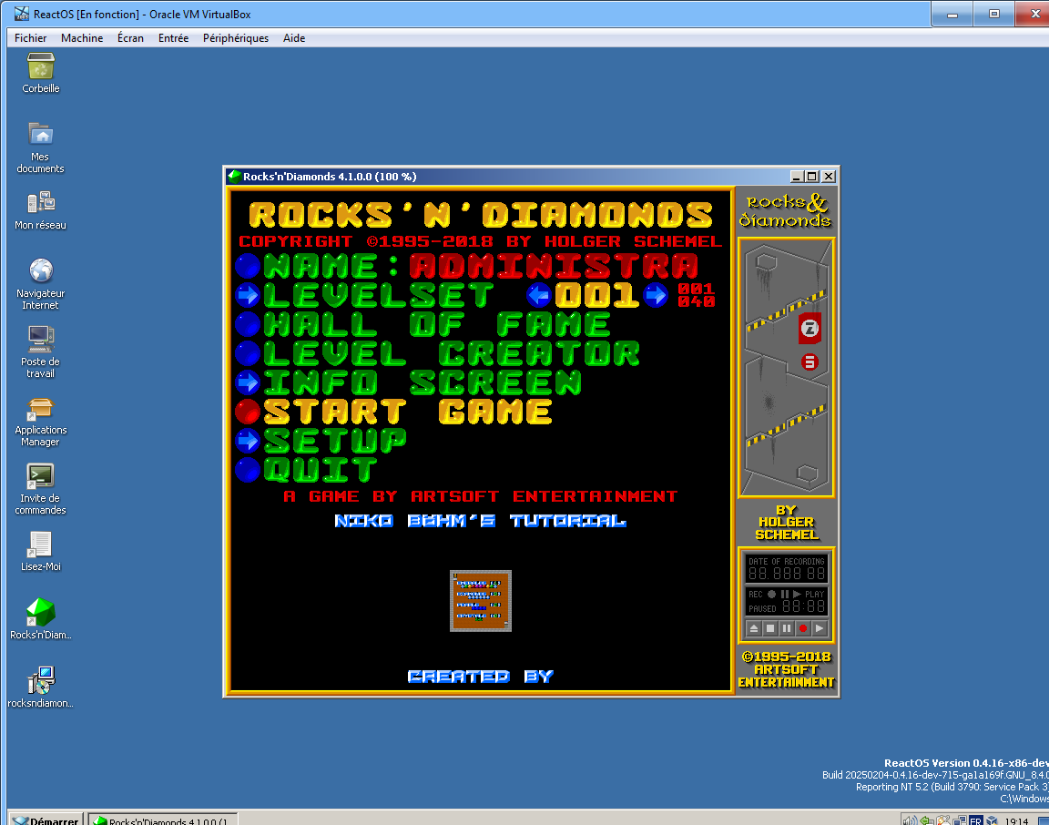The height and width of the screenshot is (825, 1049).
Task: Click the FR keyboard layout indicator
Action: click(x=976, y=820)
